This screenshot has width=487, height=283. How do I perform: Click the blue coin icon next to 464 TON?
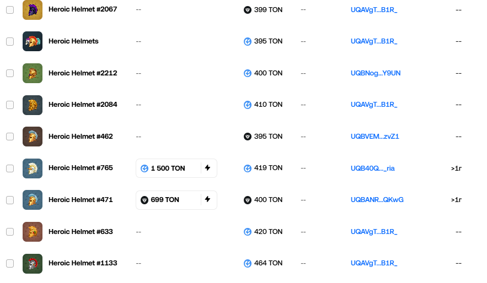[248, 263]
